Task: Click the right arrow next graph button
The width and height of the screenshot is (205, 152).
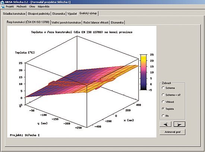Action: pyautogui.click(x=179, y=124)
